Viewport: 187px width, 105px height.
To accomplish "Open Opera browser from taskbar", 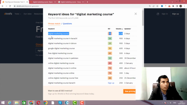I will pyautogui.click(x=38, y=103).
